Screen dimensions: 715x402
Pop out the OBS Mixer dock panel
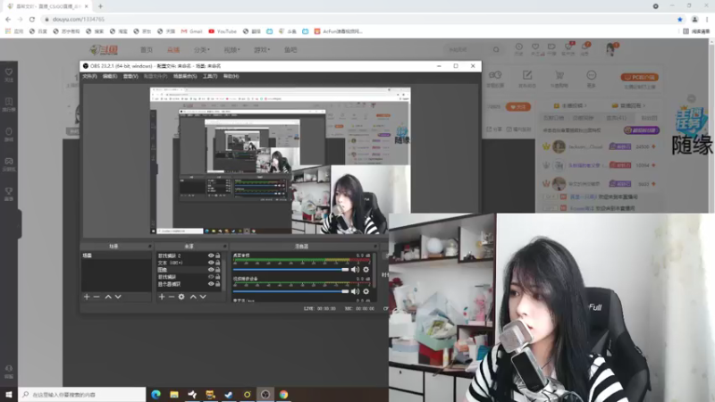coord(374,247)
